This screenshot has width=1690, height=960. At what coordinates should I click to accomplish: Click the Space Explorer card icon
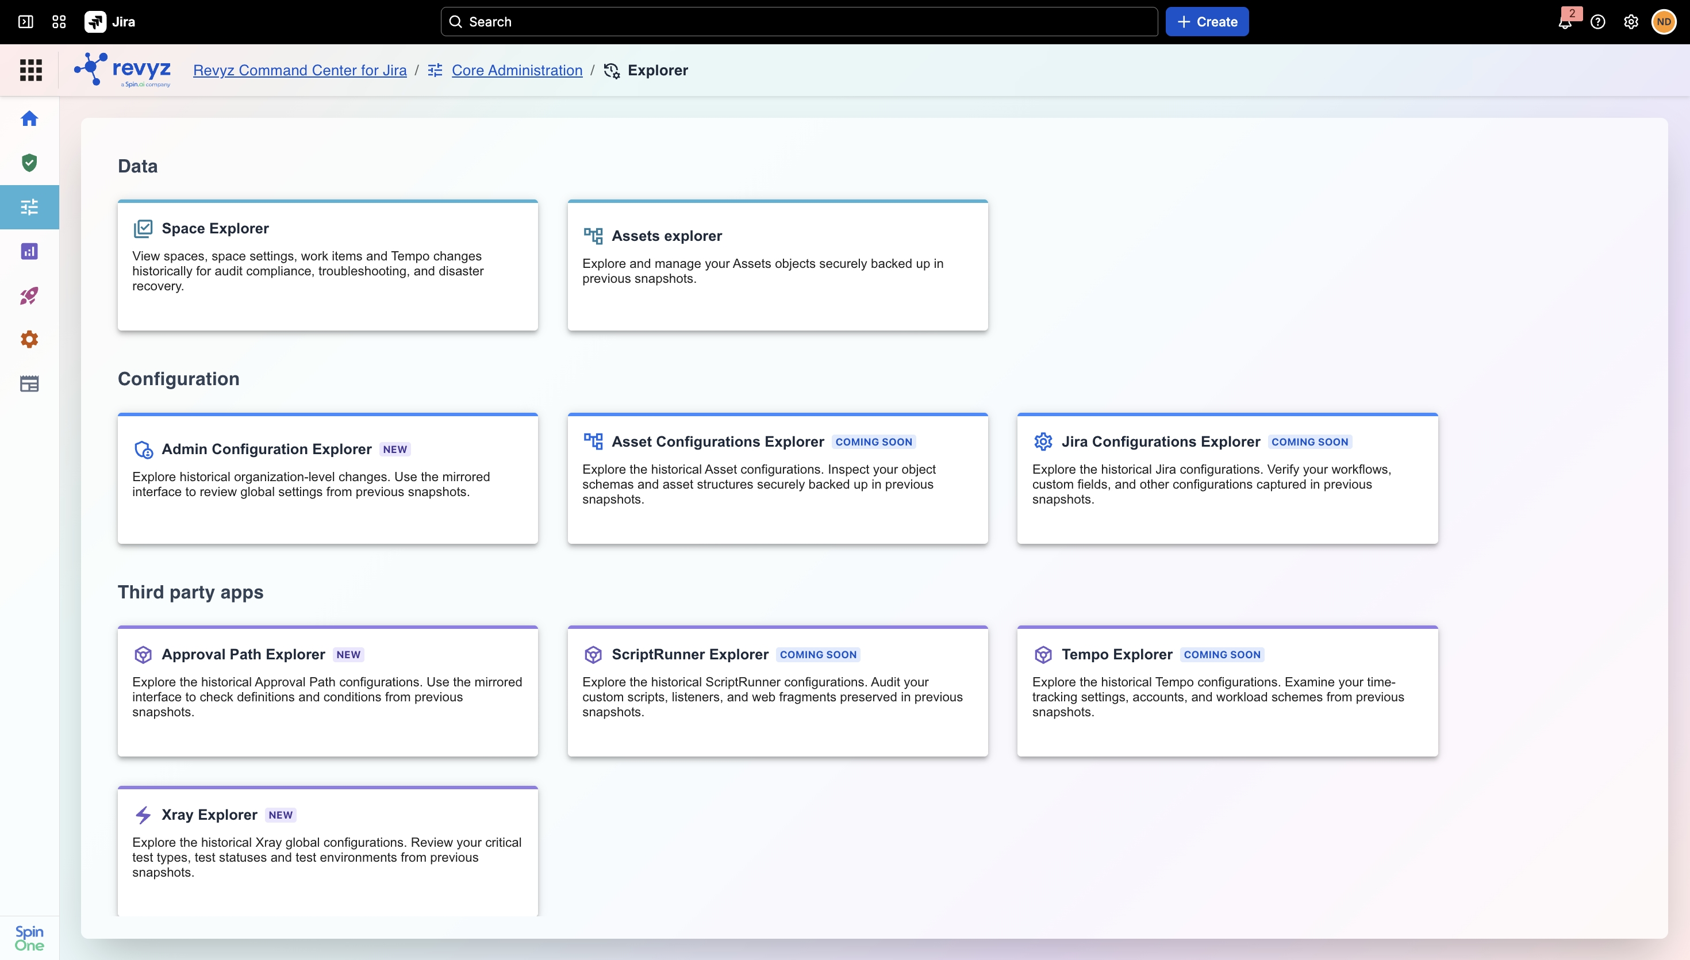pos(143,229)
